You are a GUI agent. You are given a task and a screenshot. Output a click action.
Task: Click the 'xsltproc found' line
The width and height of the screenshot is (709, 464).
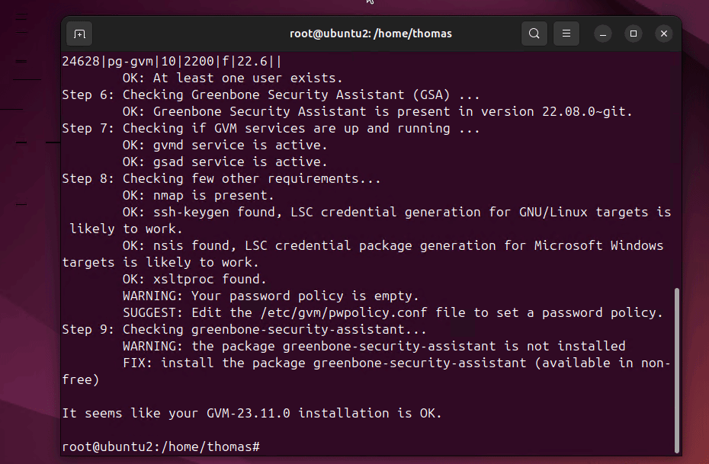[x=194, y=279]
